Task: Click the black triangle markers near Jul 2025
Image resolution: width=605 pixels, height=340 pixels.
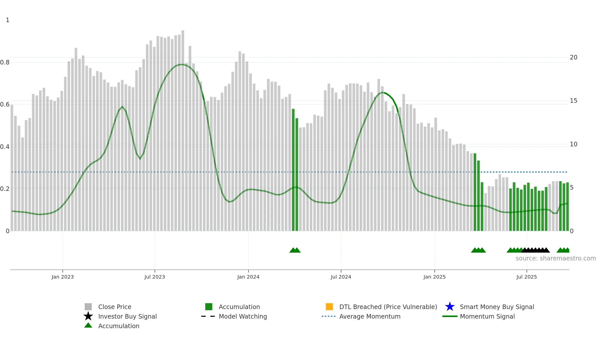Action: click(535, 250)
